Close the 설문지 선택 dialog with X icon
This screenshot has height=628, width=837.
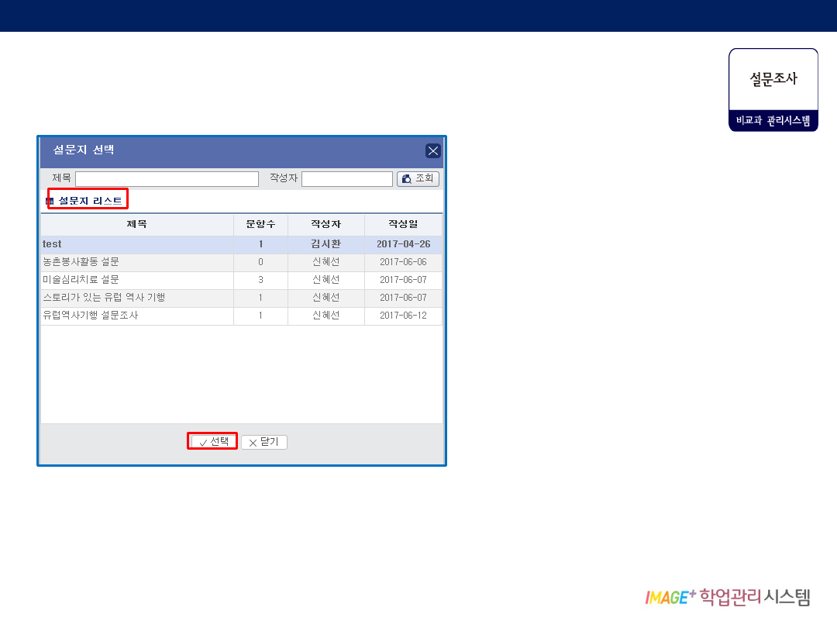(x=432, y=151)
